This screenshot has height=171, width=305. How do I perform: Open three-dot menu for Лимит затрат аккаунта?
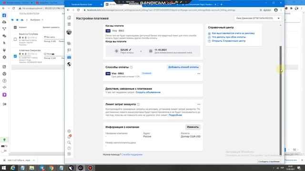199,104
